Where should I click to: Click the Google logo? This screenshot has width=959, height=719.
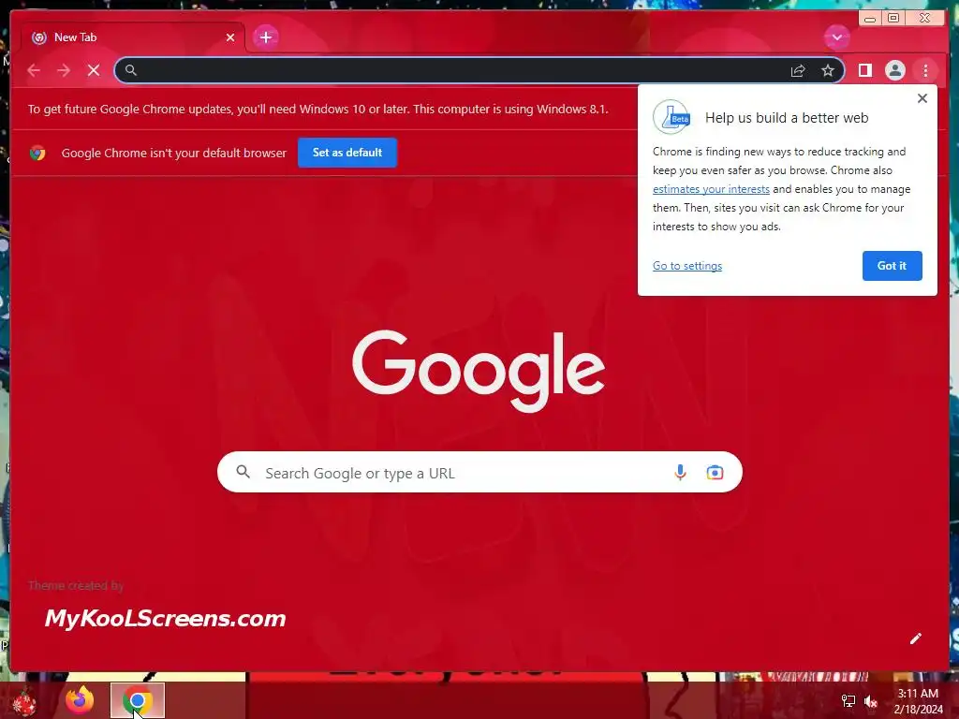(479, 371)
